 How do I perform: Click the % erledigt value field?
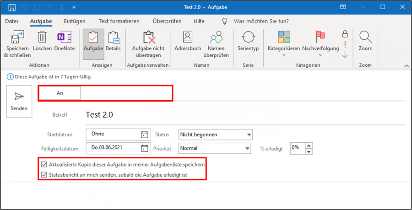click(x=298, y=148)
